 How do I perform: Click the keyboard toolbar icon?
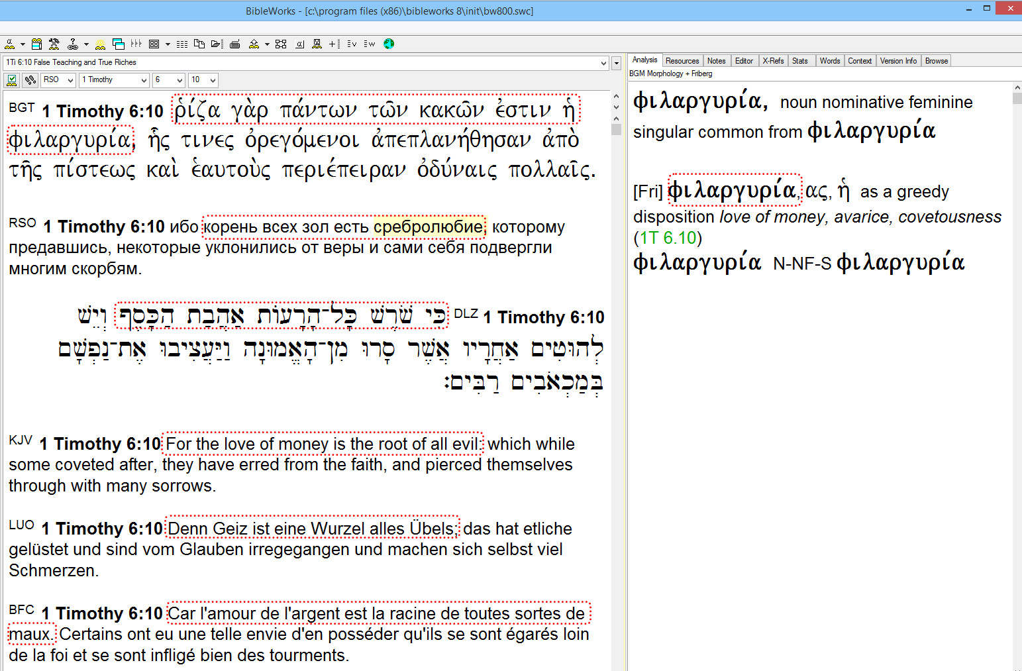click(235, 44)
